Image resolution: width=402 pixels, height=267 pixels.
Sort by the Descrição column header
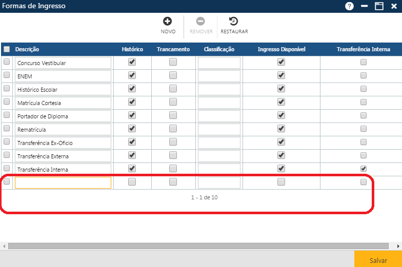point(27,49)
